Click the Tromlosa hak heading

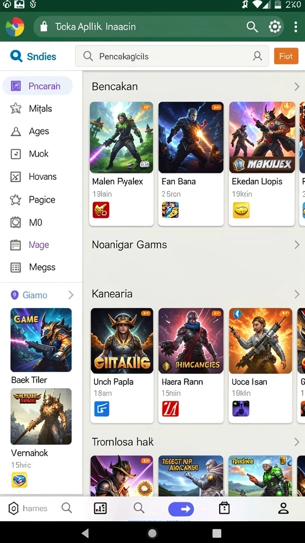pyautogui.click(x=123, y=442)
